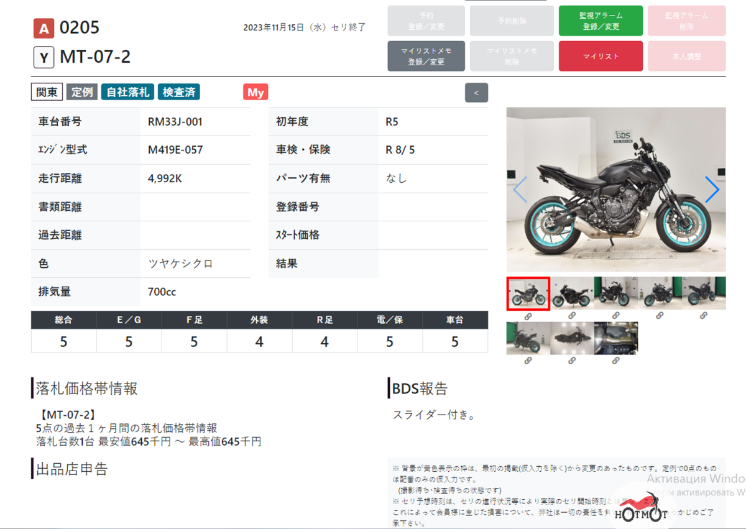
Task: Open マイリストメモ 登録/変更 dark button
Action: 426,56
